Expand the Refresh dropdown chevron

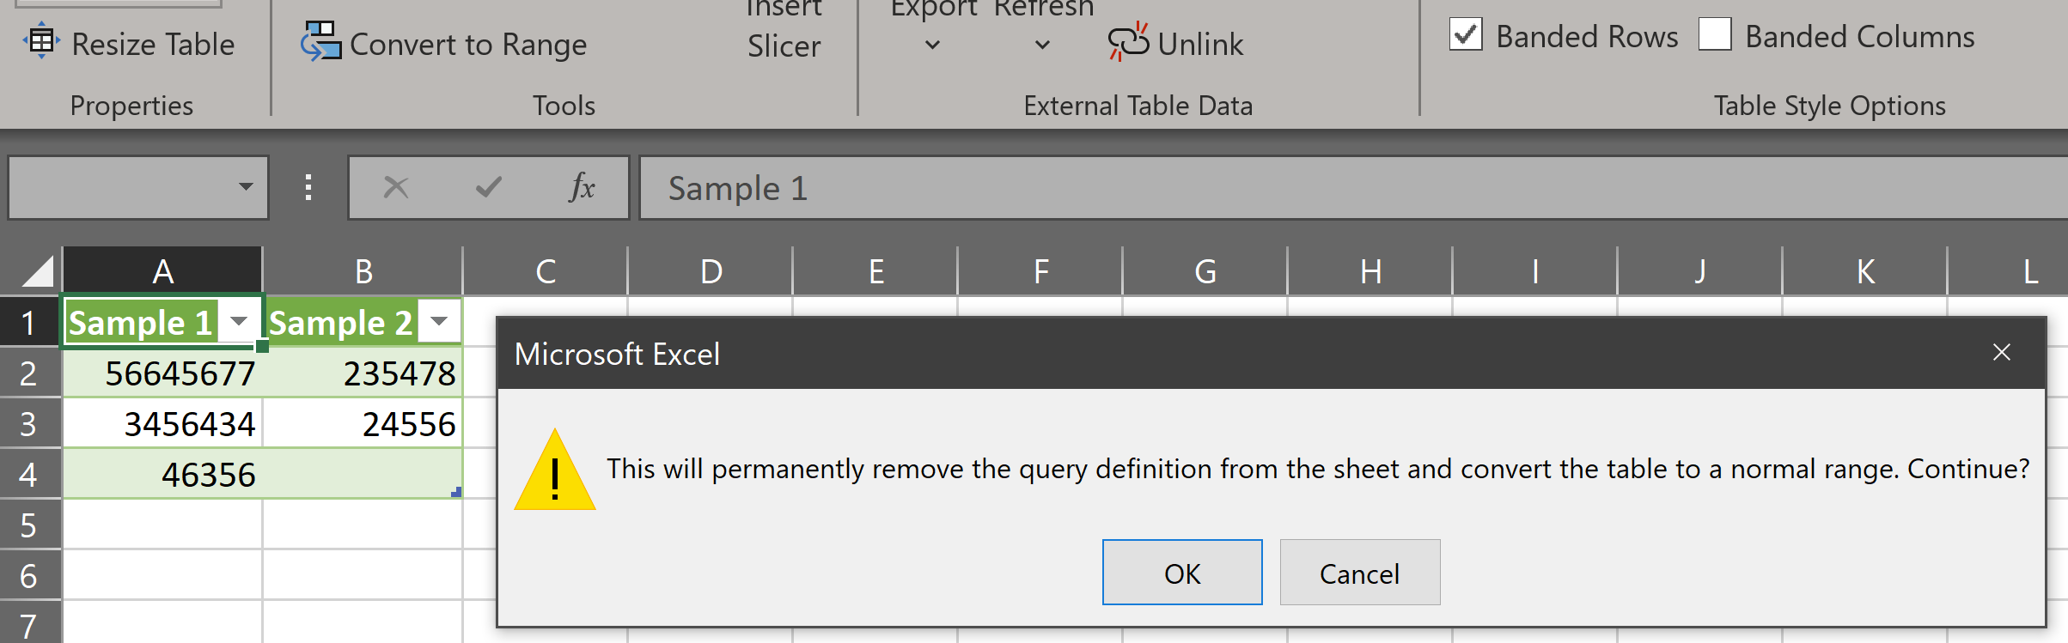tap(1042, 45)
